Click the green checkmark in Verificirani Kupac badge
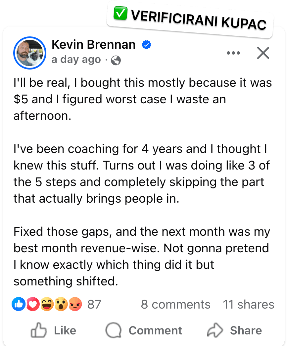 (120, 13)
